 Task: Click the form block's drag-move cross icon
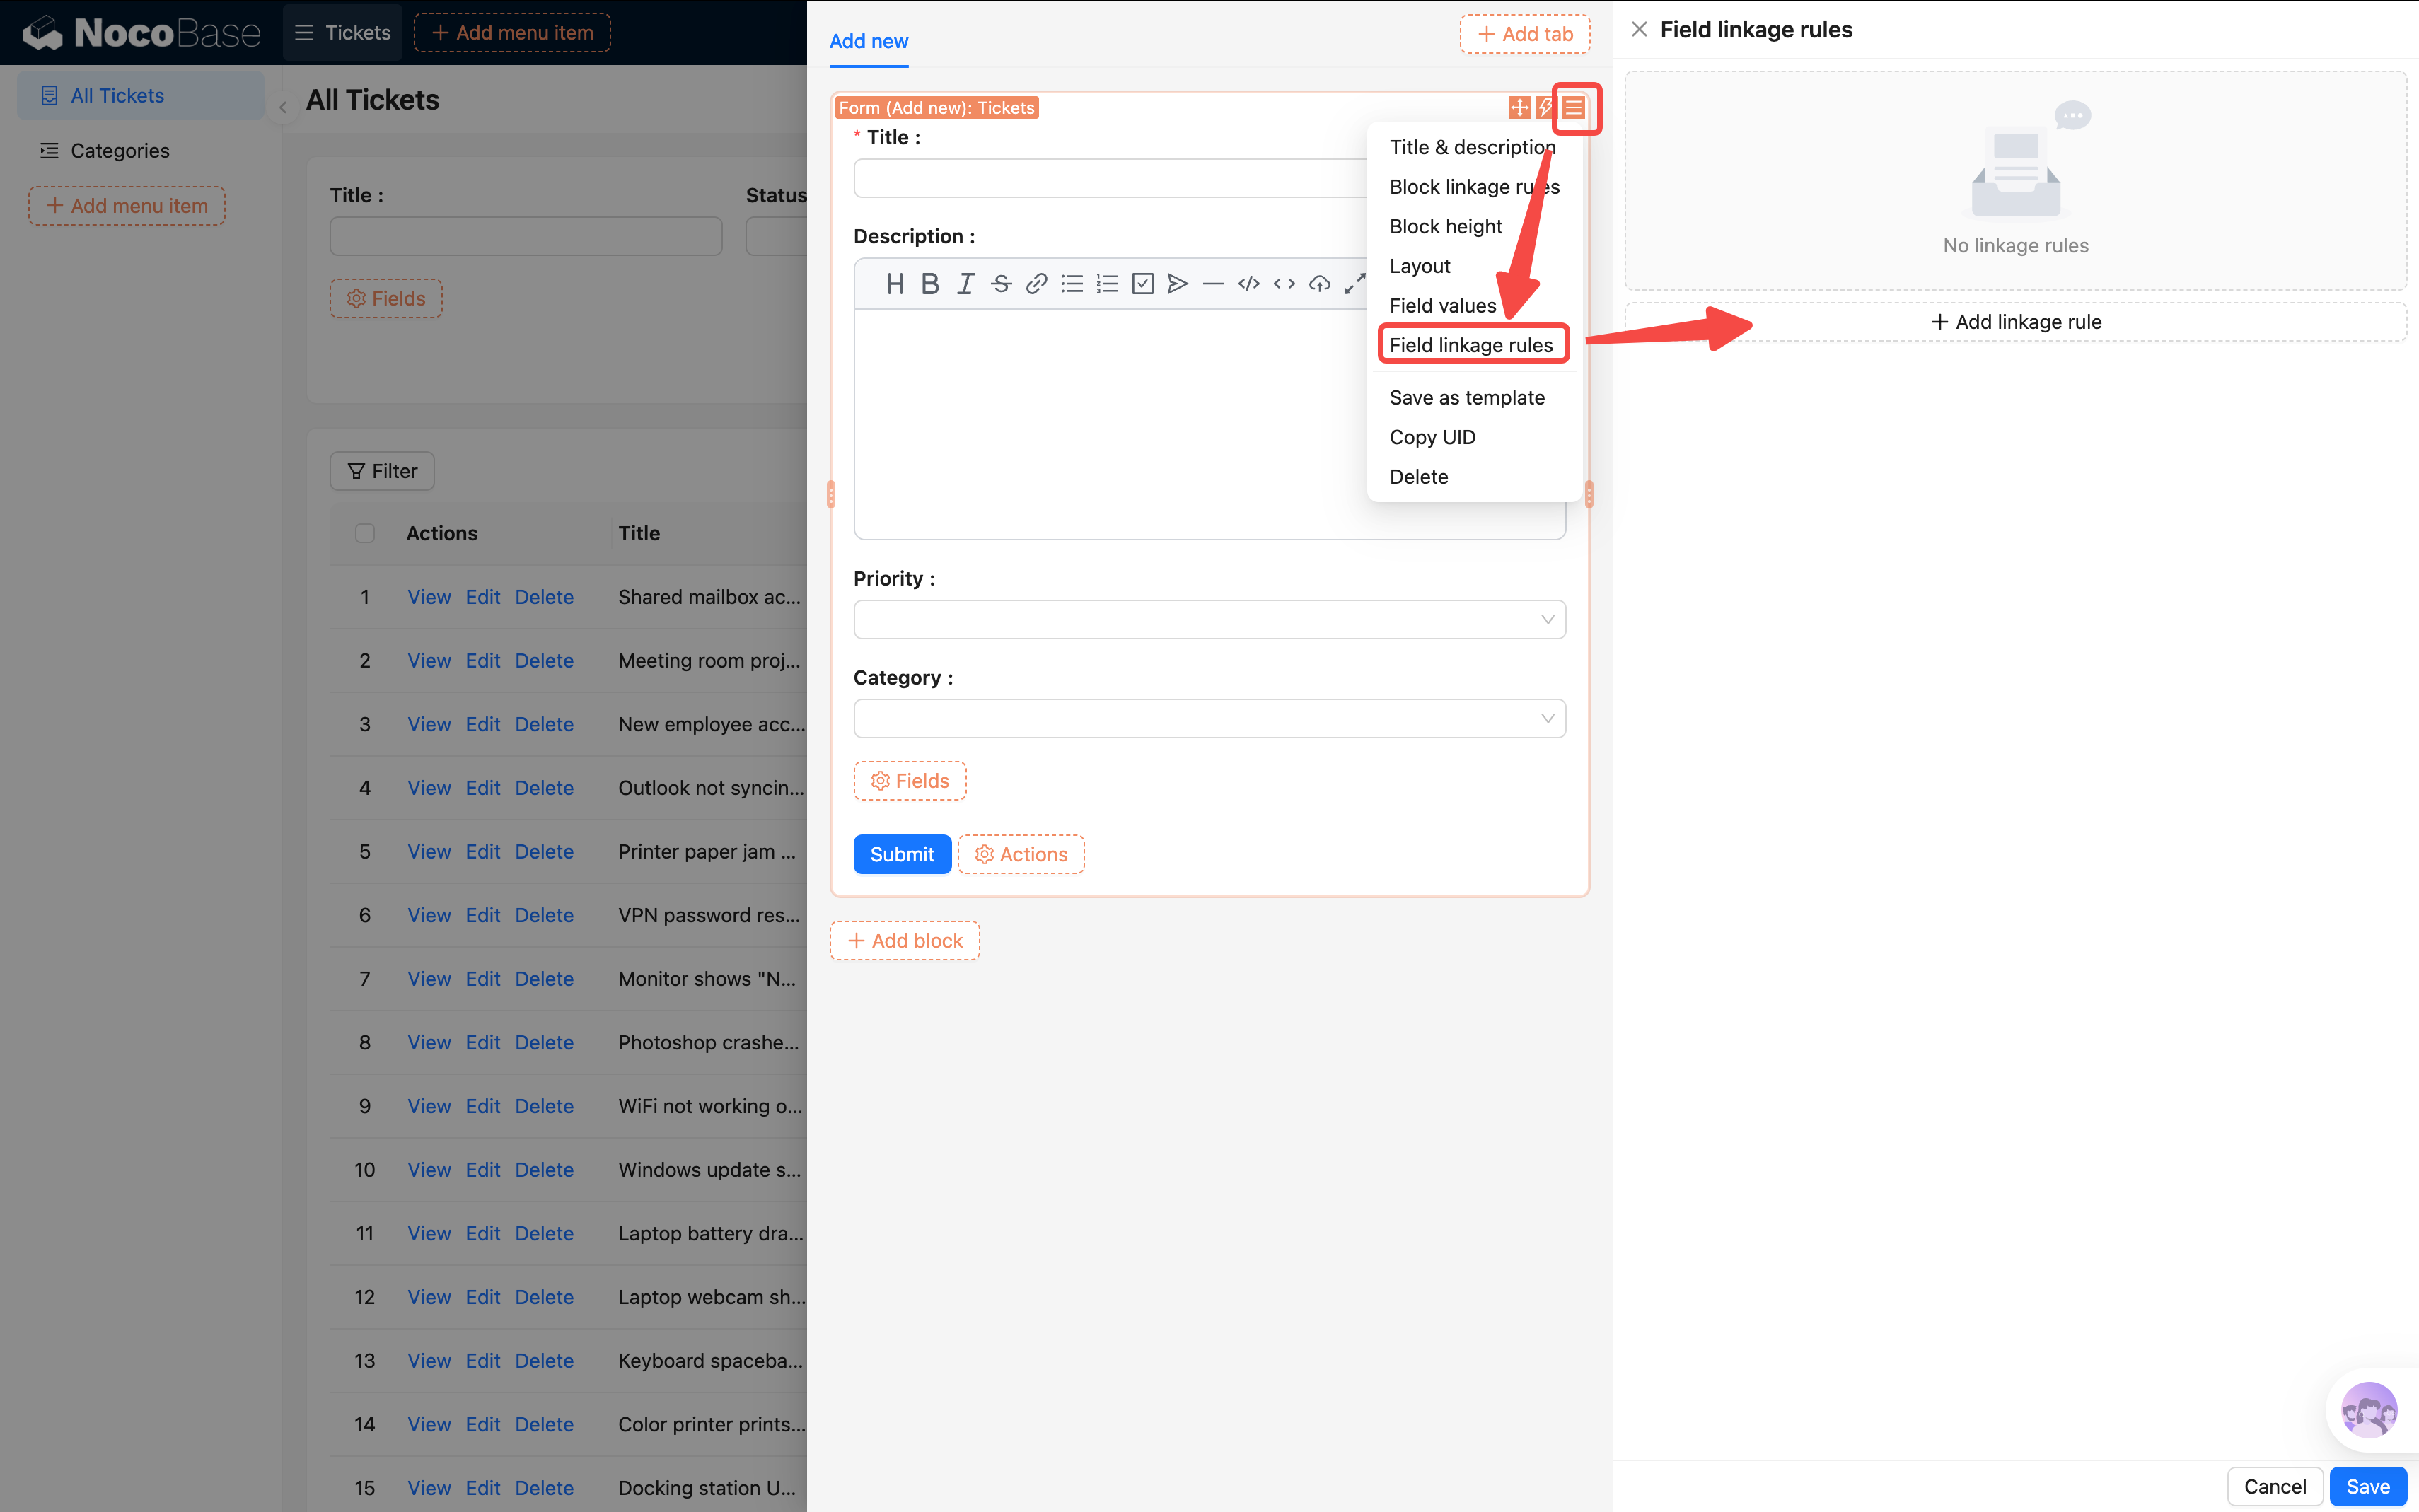(x=1519, y=107)
